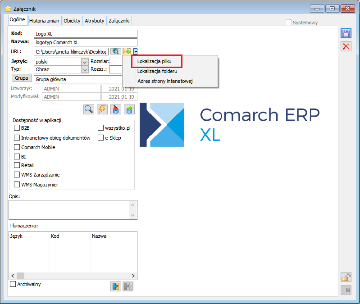Cancel using the red X icon
360x304 pixels.
click(346, 46)
